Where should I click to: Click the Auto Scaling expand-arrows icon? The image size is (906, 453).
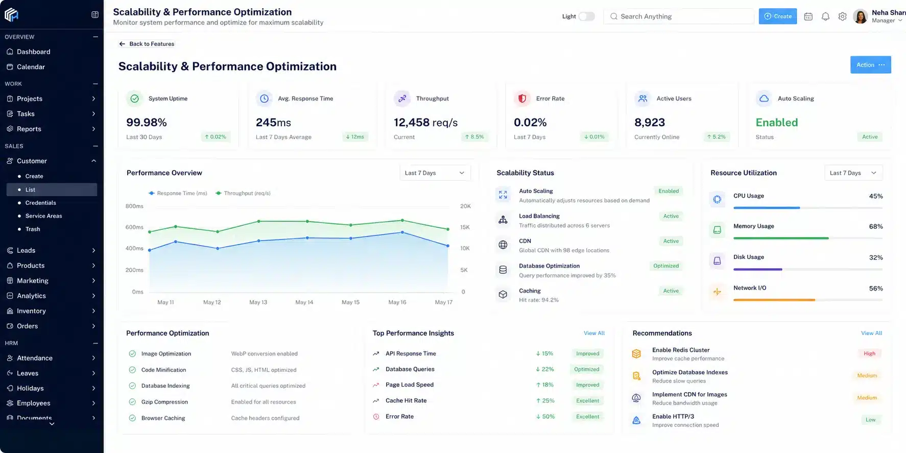point(503,195)
